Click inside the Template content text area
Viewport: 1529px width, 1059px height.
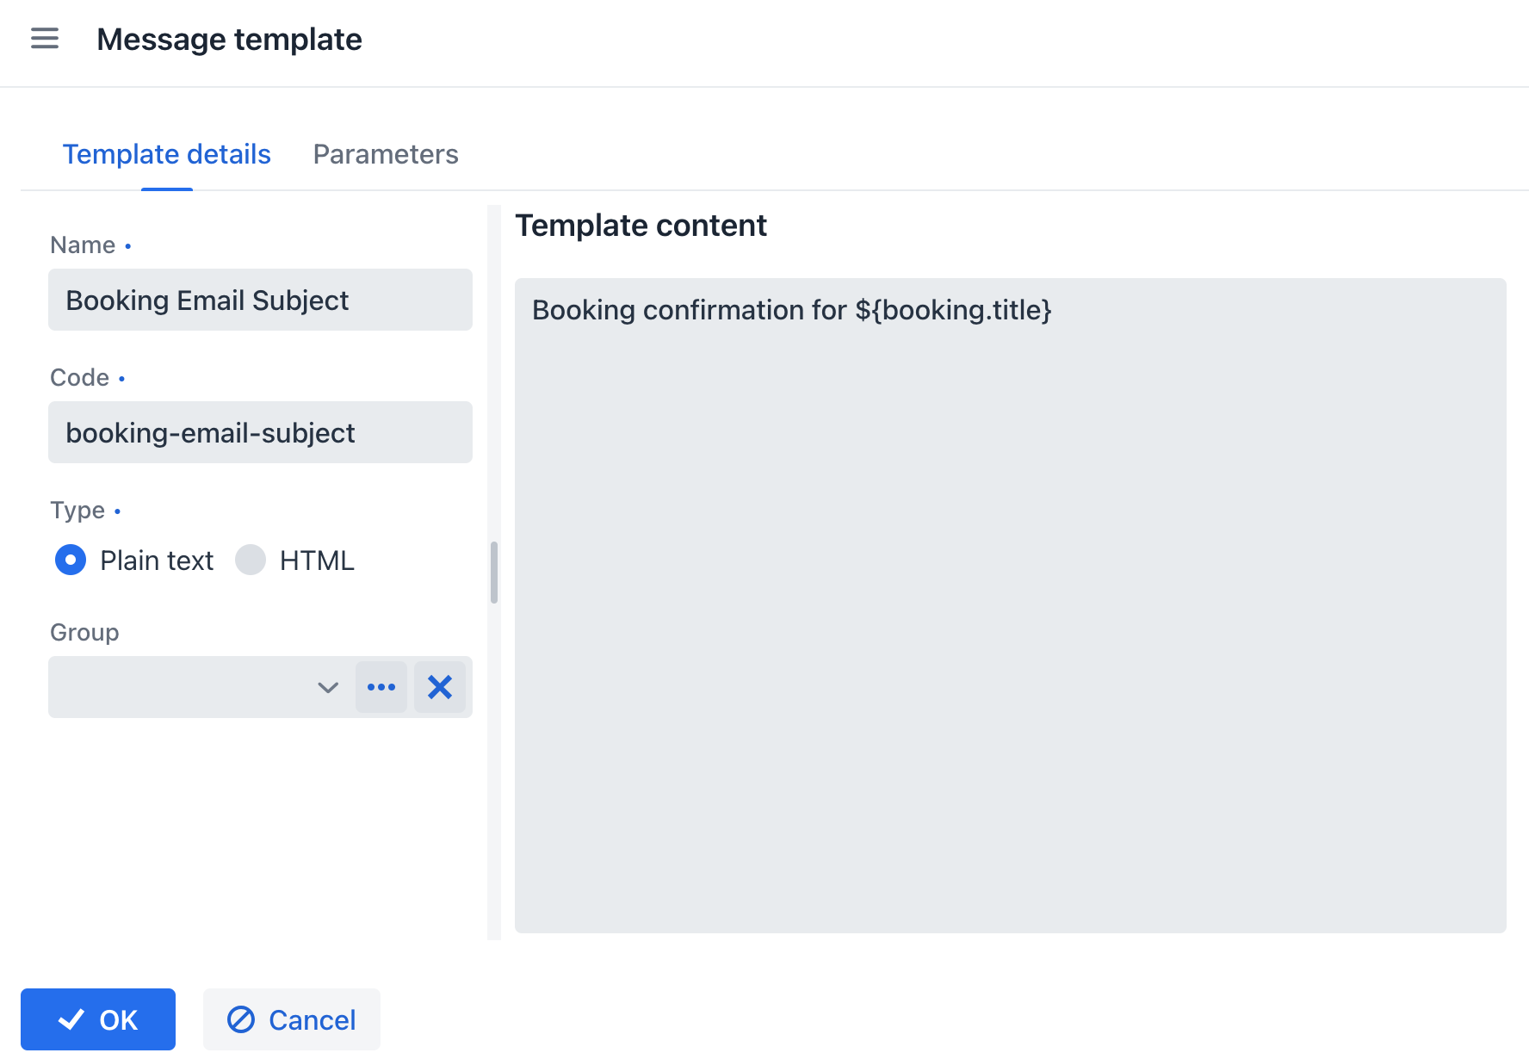coord(1010,604)
